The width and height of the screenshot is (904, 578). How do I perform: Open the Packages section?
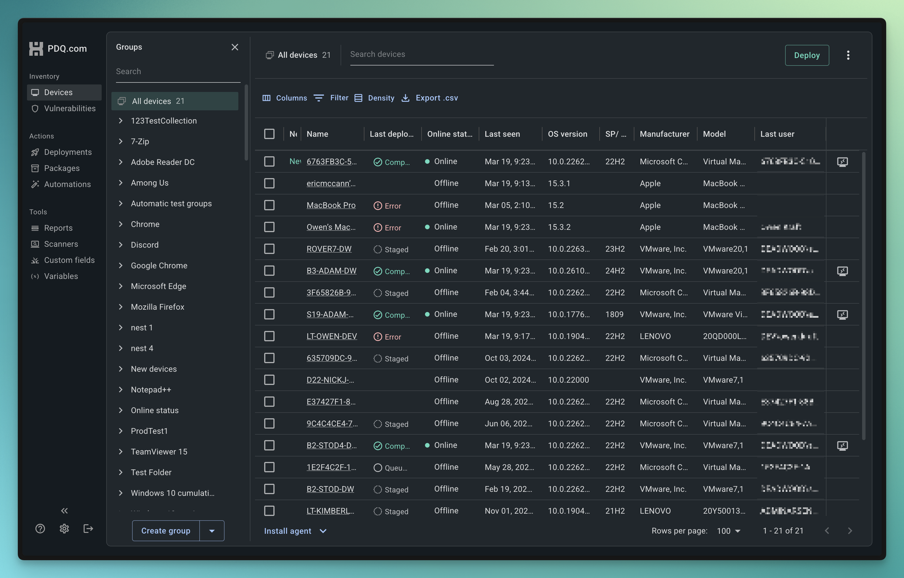[64, 168]
